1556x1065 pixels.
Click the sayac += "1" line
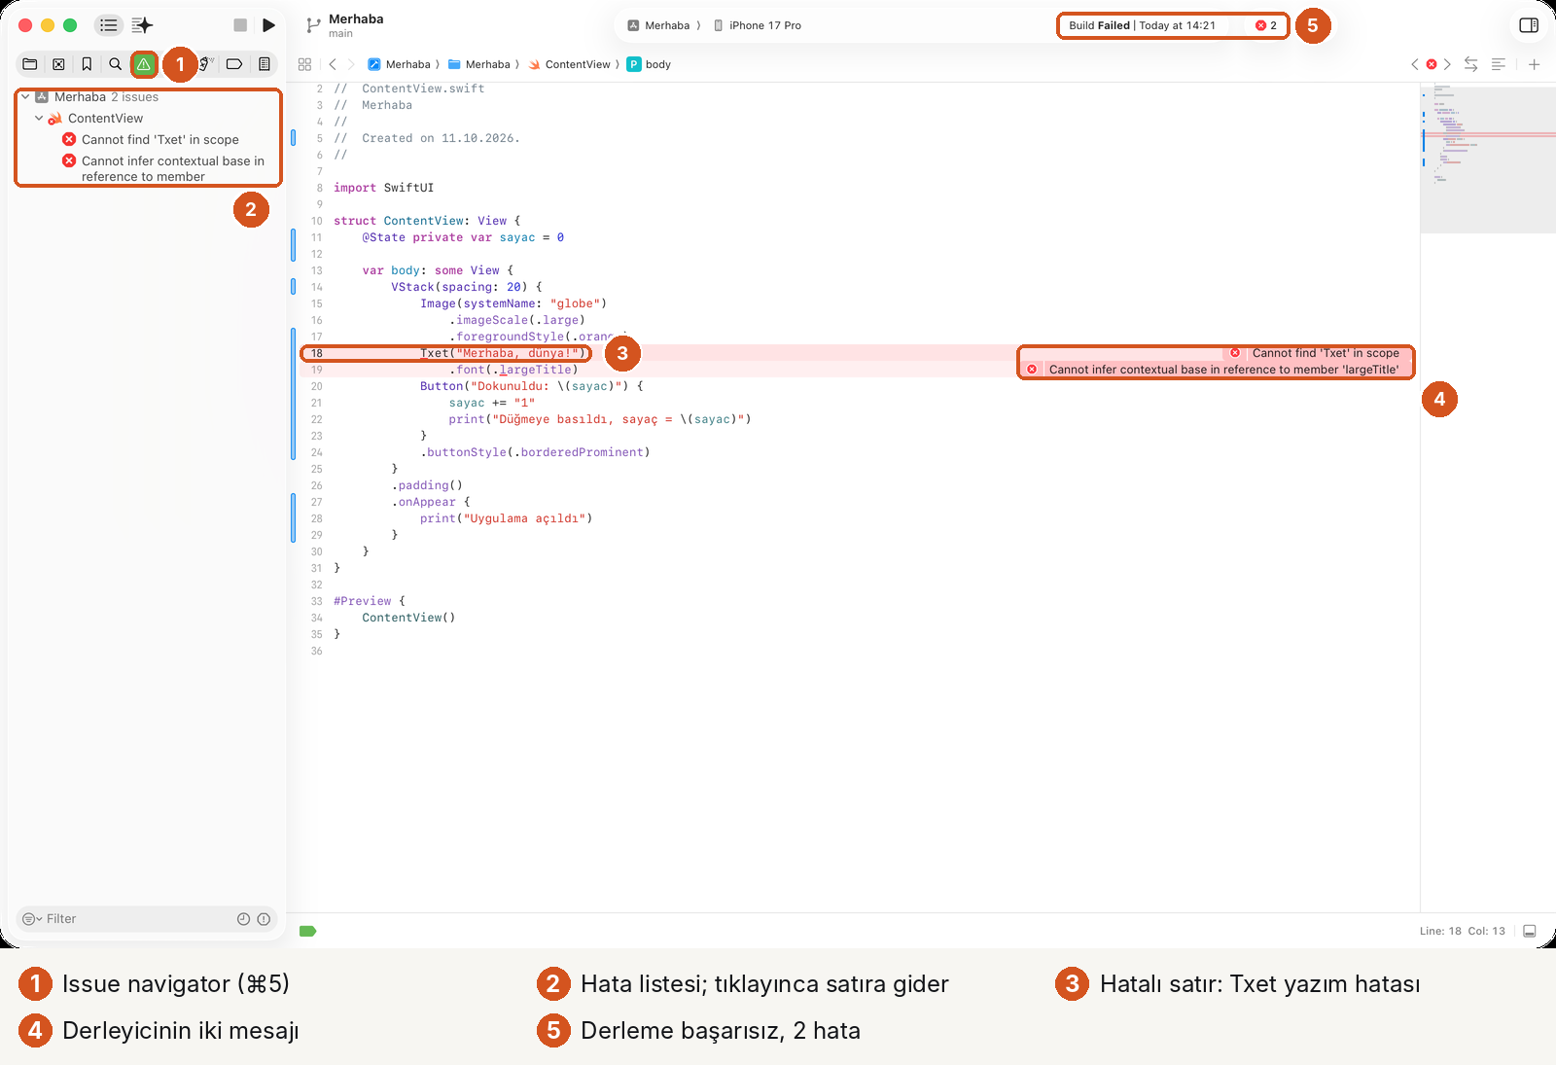pyautogui.click(x=492, y=403)
